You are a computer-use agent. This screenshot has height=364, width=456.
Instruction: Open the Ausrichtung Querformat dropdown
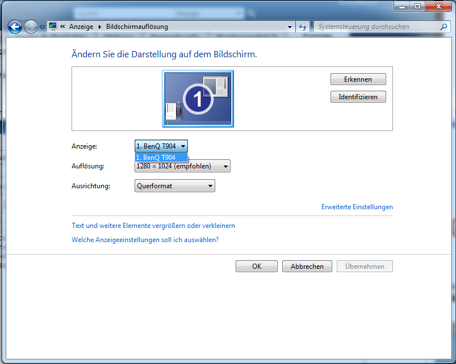[x=175, y=186]
